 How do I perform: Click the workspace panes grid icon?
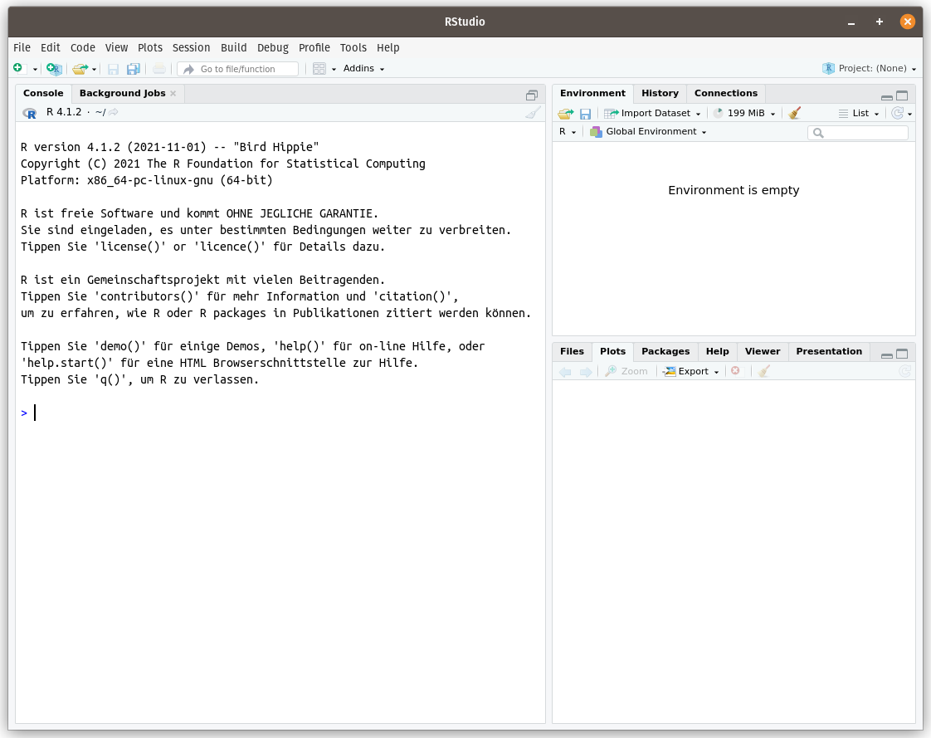(x=319, y=69)
